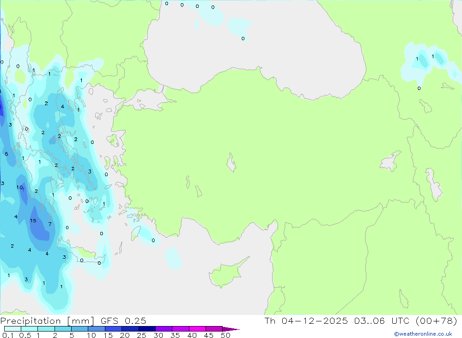
Task: Click the 2–5 mm legend swatch
Action: 63,329
